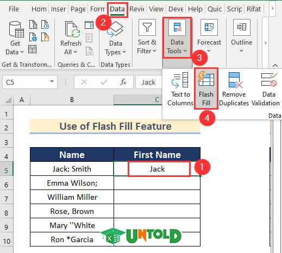This screenshot has width=282, height=253.
Task: Click the Edit Links icon
Action: coord(89,51)
